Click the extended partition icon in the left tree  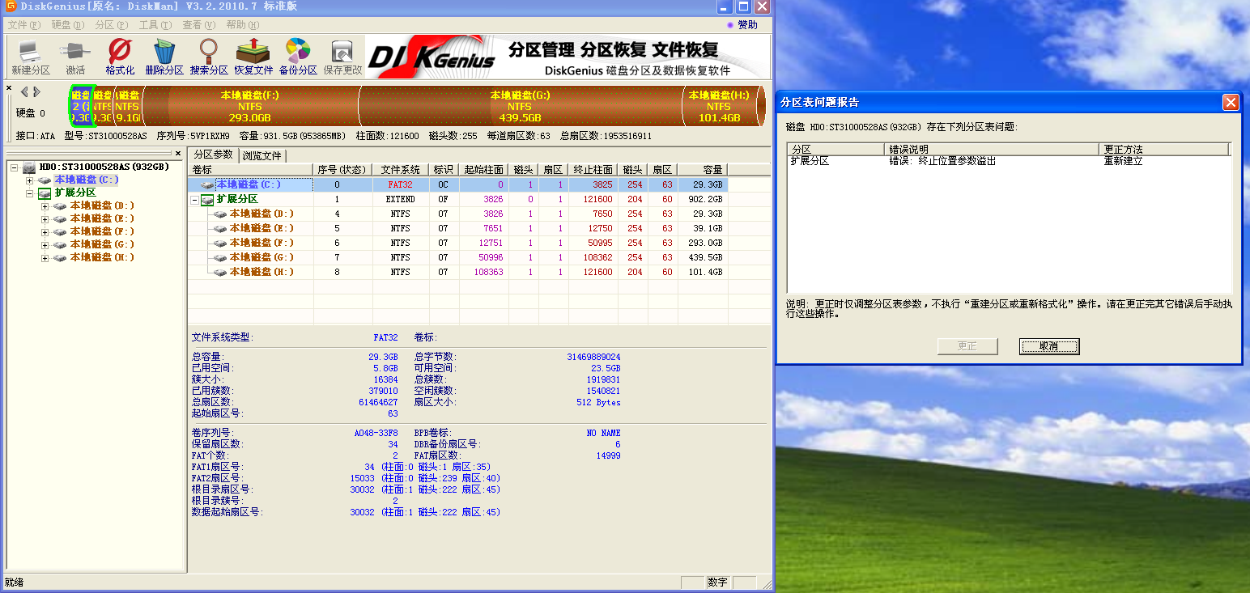coord(45,193)
